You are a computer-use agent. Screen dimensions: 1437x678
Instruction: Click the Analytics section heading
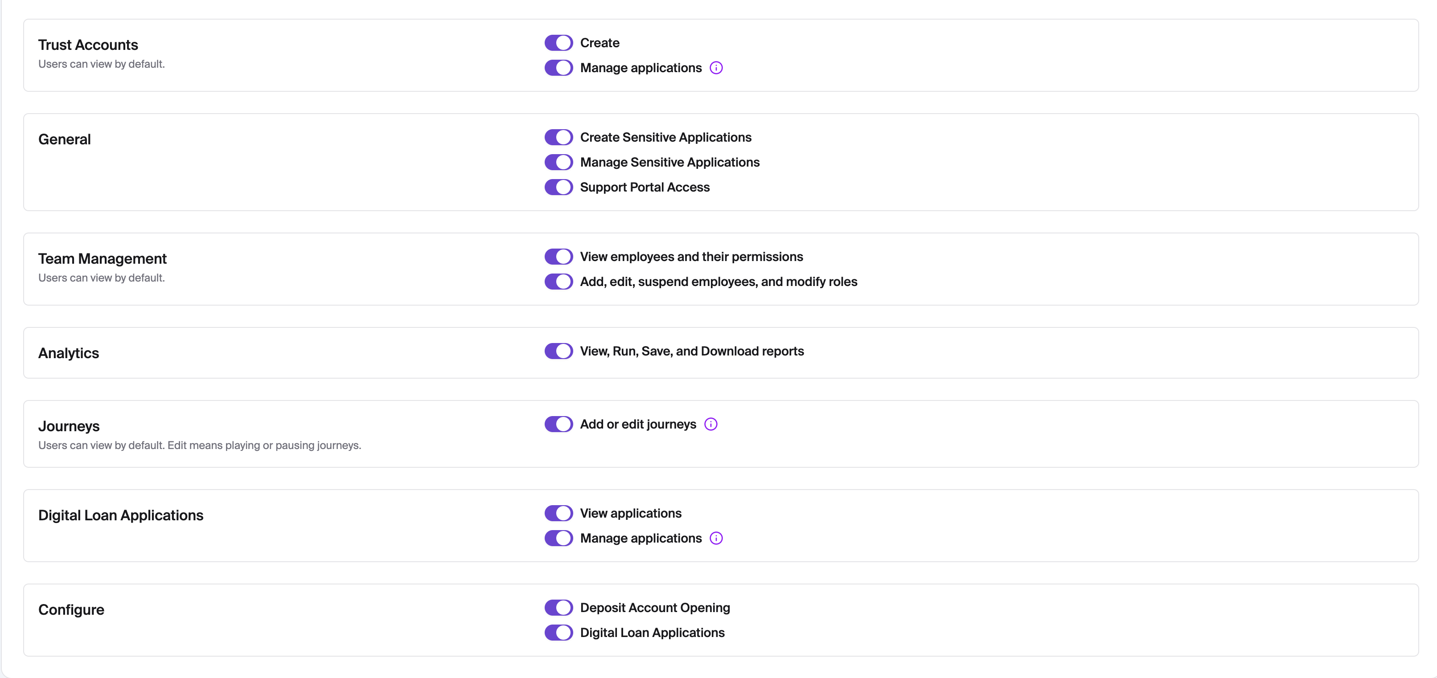click(69, 353)
